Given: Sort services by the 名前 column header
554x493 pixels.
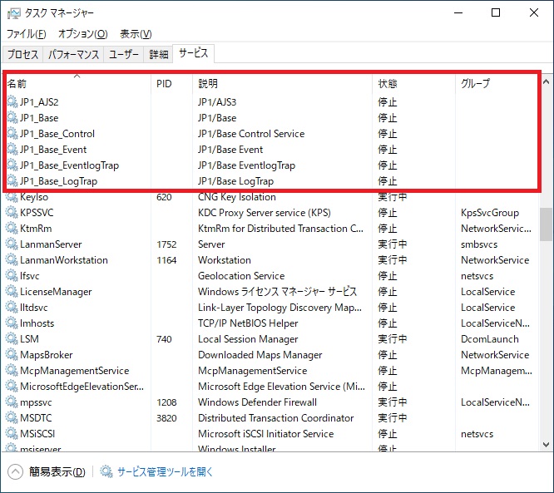Looking at the screenshot, I should coord(17,84).
